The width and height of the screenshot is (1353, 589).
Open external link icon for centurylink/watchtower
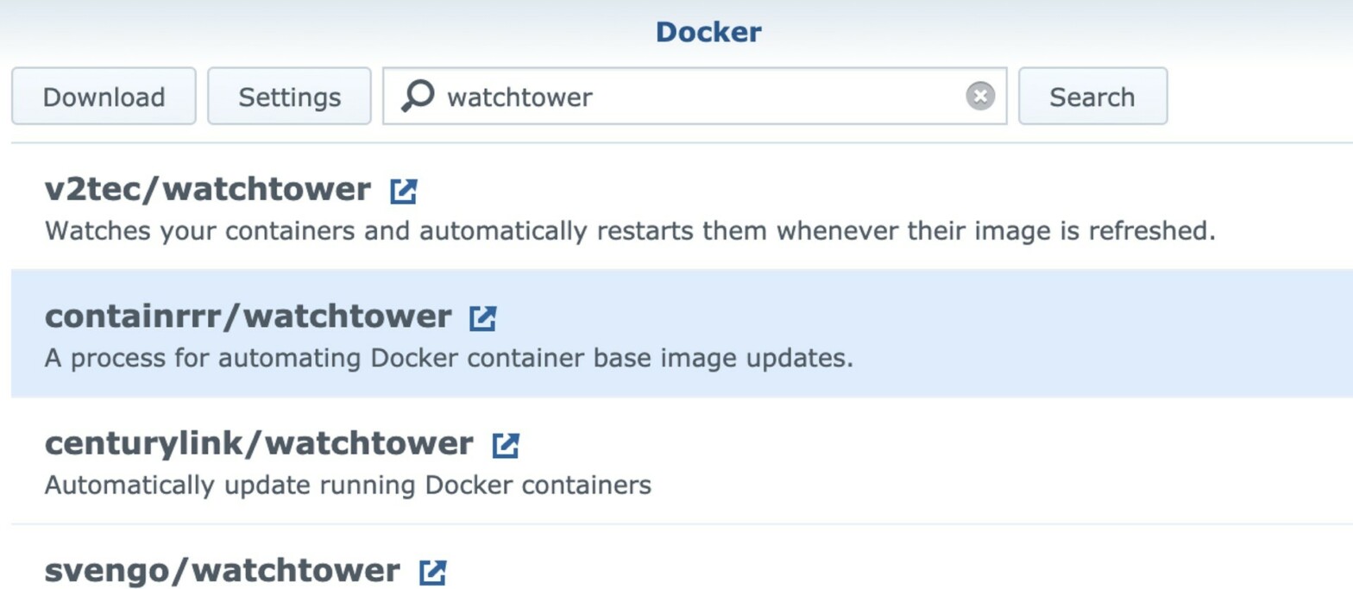pos(505,445)
